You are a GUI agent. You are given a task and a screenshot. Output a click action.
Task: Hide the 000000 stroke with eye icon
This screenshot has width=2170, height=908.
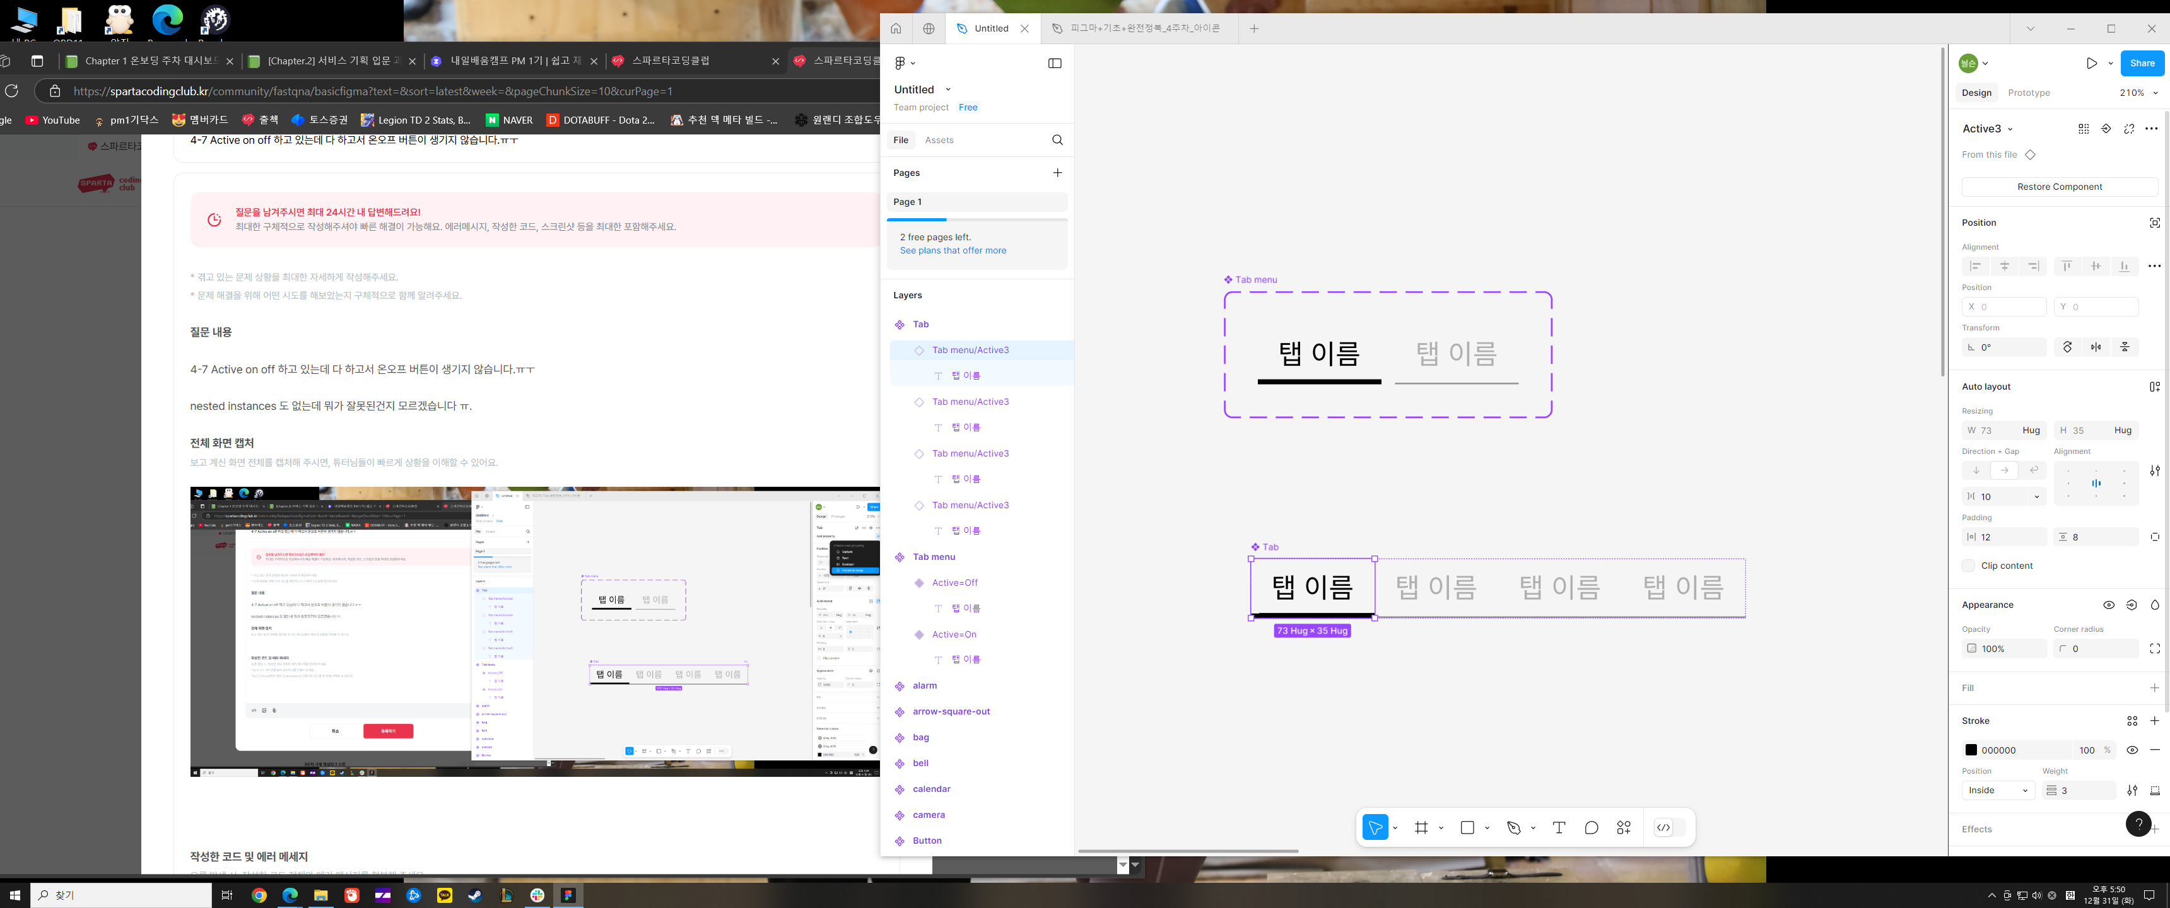coord(2132,750)
